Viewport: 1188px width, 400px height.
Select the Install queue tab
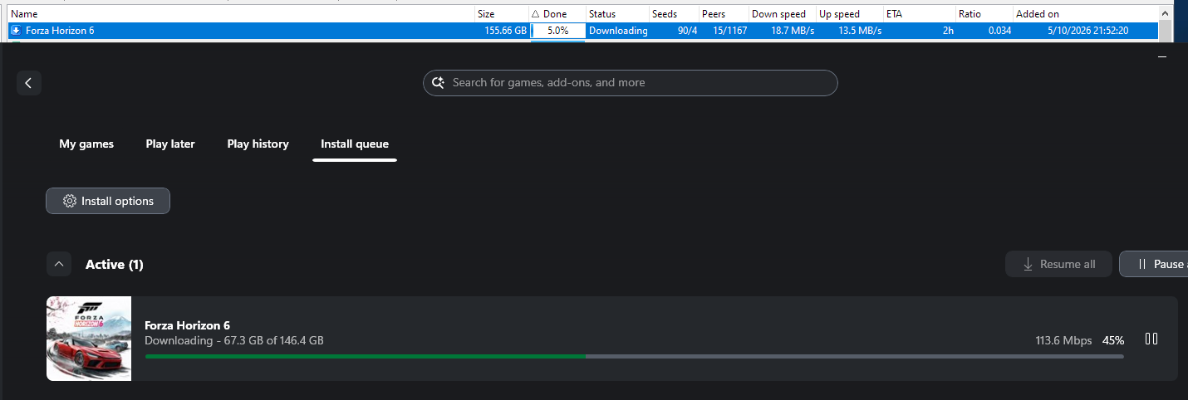coord(355,144)
